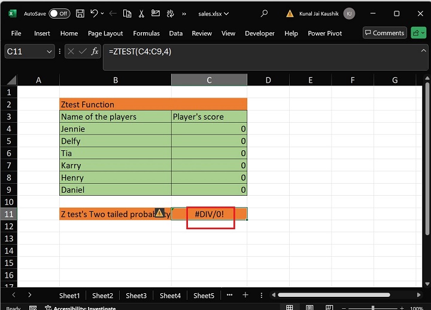431x310 pixels.
Task: Click the previous sheet navigation arrow
Action: pyautogui.click(x=14, y=295)
